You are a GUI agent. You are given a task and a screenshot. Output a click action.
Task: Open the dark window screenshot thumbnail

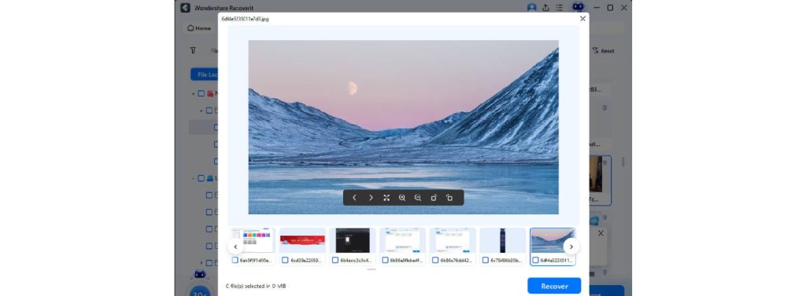click(353, 240)
